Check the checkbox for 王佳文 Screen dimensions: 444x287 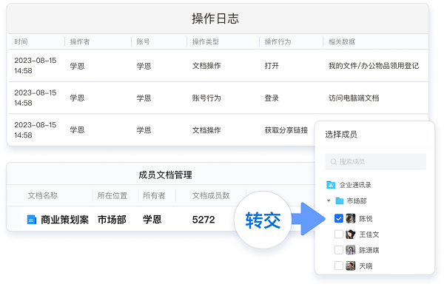coord(339,234)
